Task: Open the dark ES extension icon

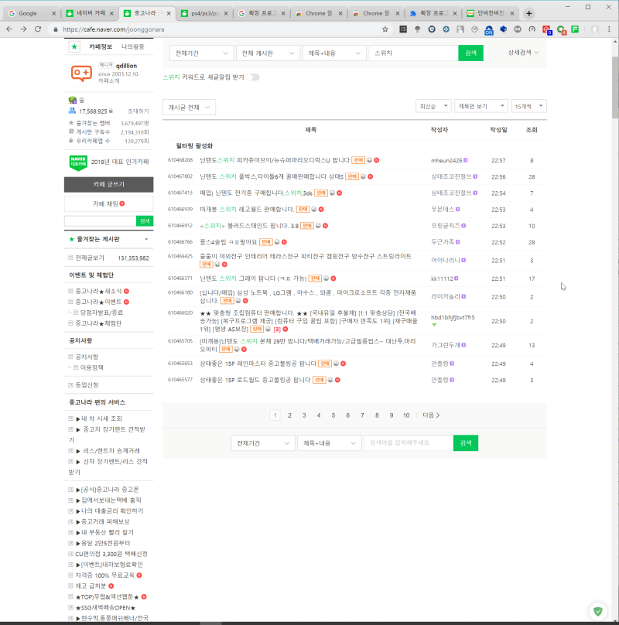Action: point(403,29)
